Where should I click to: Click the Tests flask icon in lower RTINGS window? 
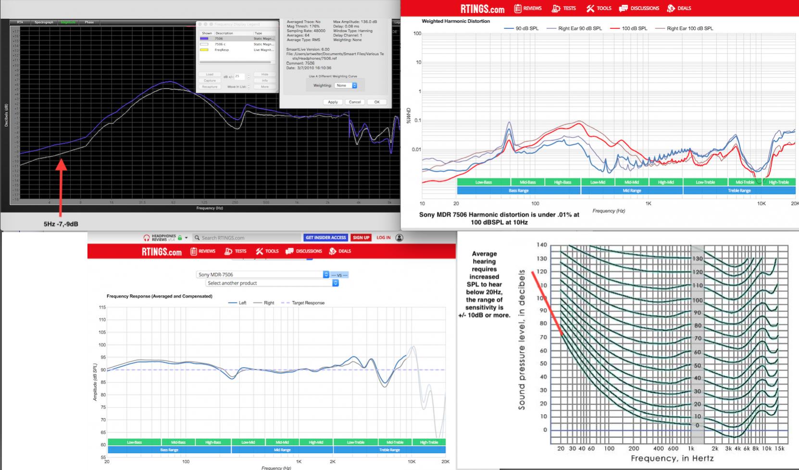[x=228, y=251]
